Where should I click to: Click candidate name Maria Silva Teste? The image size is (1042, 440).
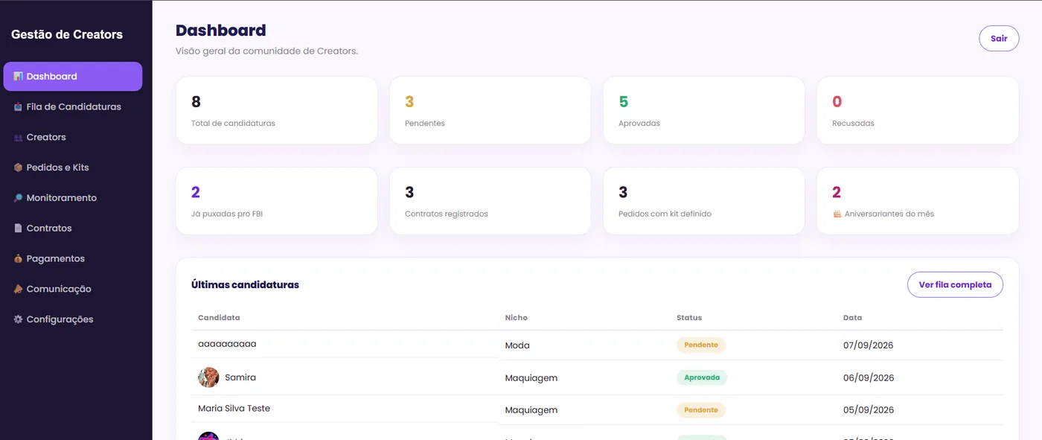(234, 409)
